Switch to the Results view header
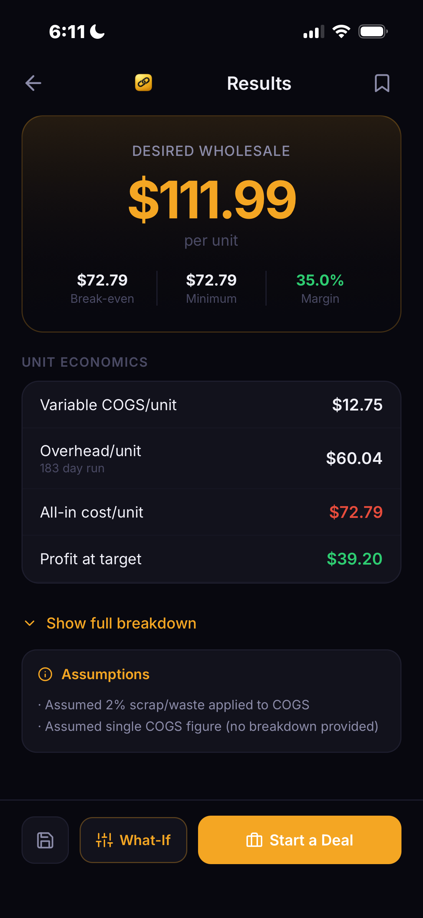The image size is (423, 918). pos(259,83)
